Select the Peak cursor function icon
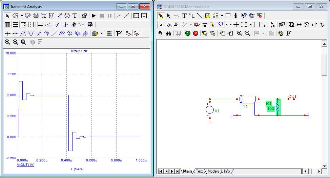The image size is (330, 178). pyautogui.click(x=23, y=33)
